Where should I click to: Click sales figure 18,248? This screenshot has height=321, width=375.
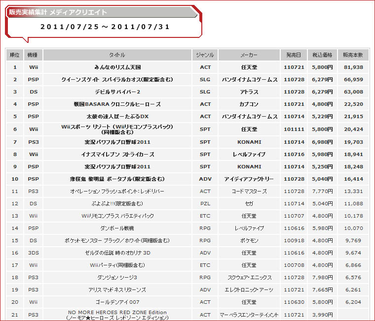click(353, 166)
